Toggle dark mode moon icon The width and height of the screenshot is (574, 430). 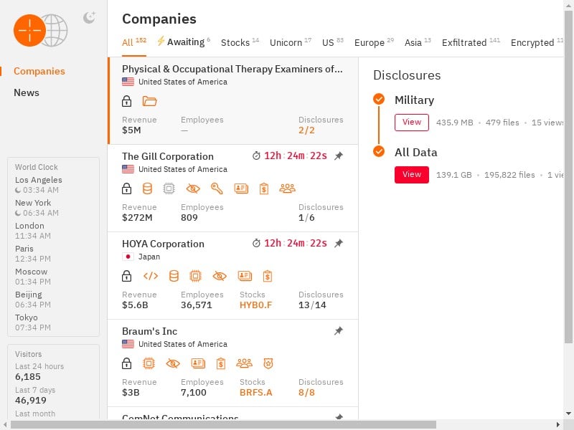pos(89,17)
